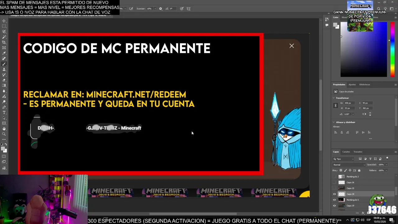Flip vertically in Transformar section
The height and width of the screenshot is (224, 398).
[x=370, y=114]
